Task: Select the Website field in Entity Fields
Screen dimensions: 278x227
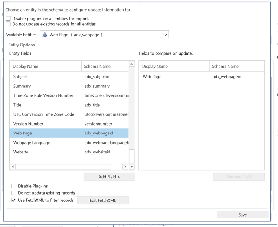Action: pyautogui.click(x=21, y=152)
